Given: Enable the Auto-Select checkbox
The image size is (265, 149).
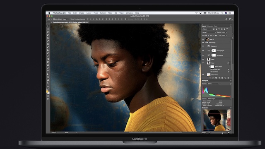Looking at the screenshot, I should 54,19.
